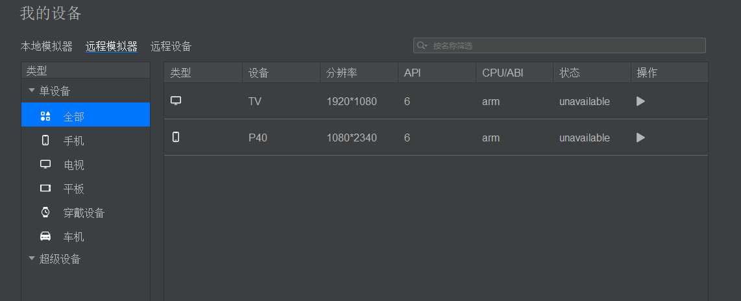Click the 全部 all-devices grid icon
Viewport: 741px width, 301px height.
pyautogui.click(x=45, y=116)
